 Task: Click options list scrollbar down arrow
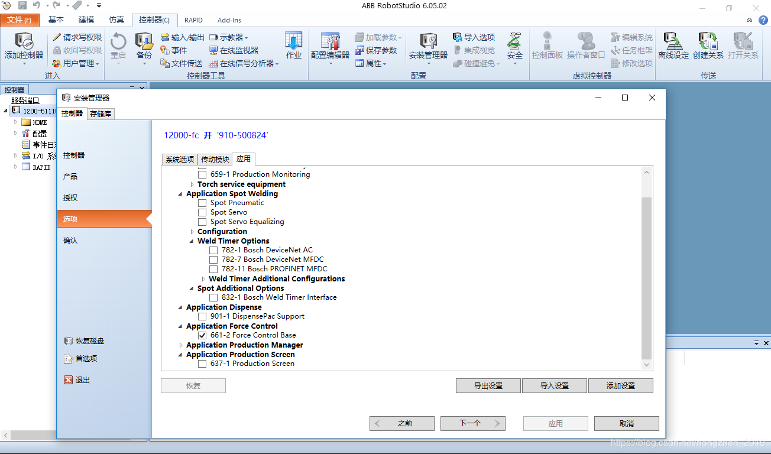pyautogui.click(x=646, y=365)
